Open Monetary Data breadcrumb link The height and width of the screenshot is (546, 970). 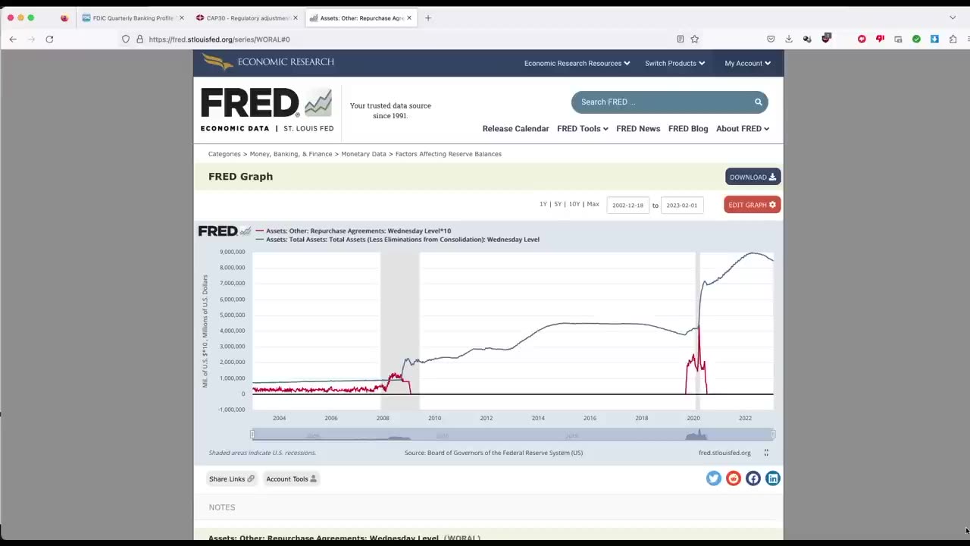(364, 154)
